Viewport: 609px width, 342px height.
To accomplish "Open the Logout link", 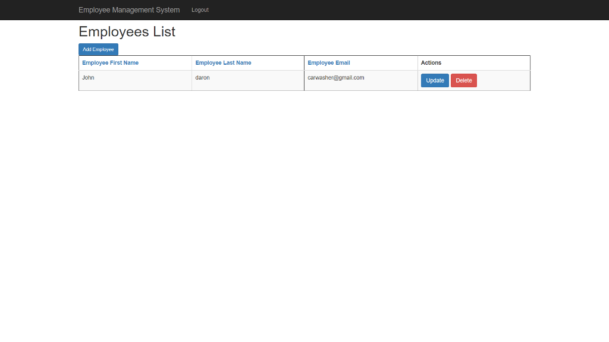I will pos(200,9).
